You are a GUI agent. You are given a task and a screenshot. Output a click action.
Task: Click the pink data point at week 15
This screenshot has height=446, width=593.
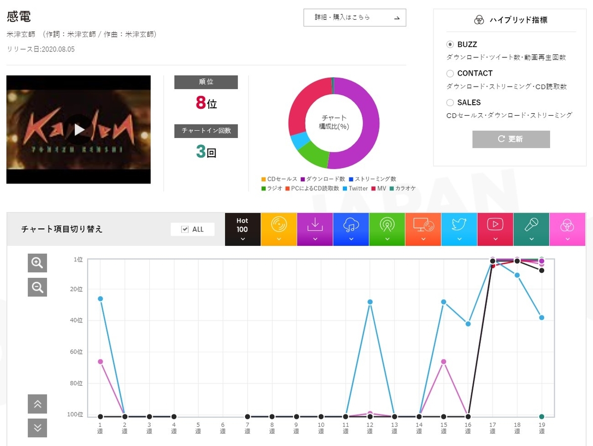[443, 361]
